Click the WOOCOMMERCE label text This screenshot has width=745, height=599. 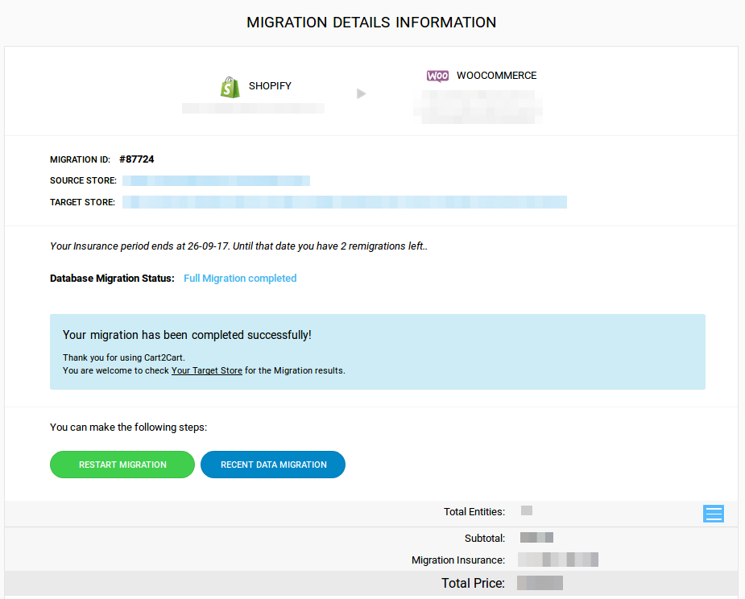tap(496, 76)
